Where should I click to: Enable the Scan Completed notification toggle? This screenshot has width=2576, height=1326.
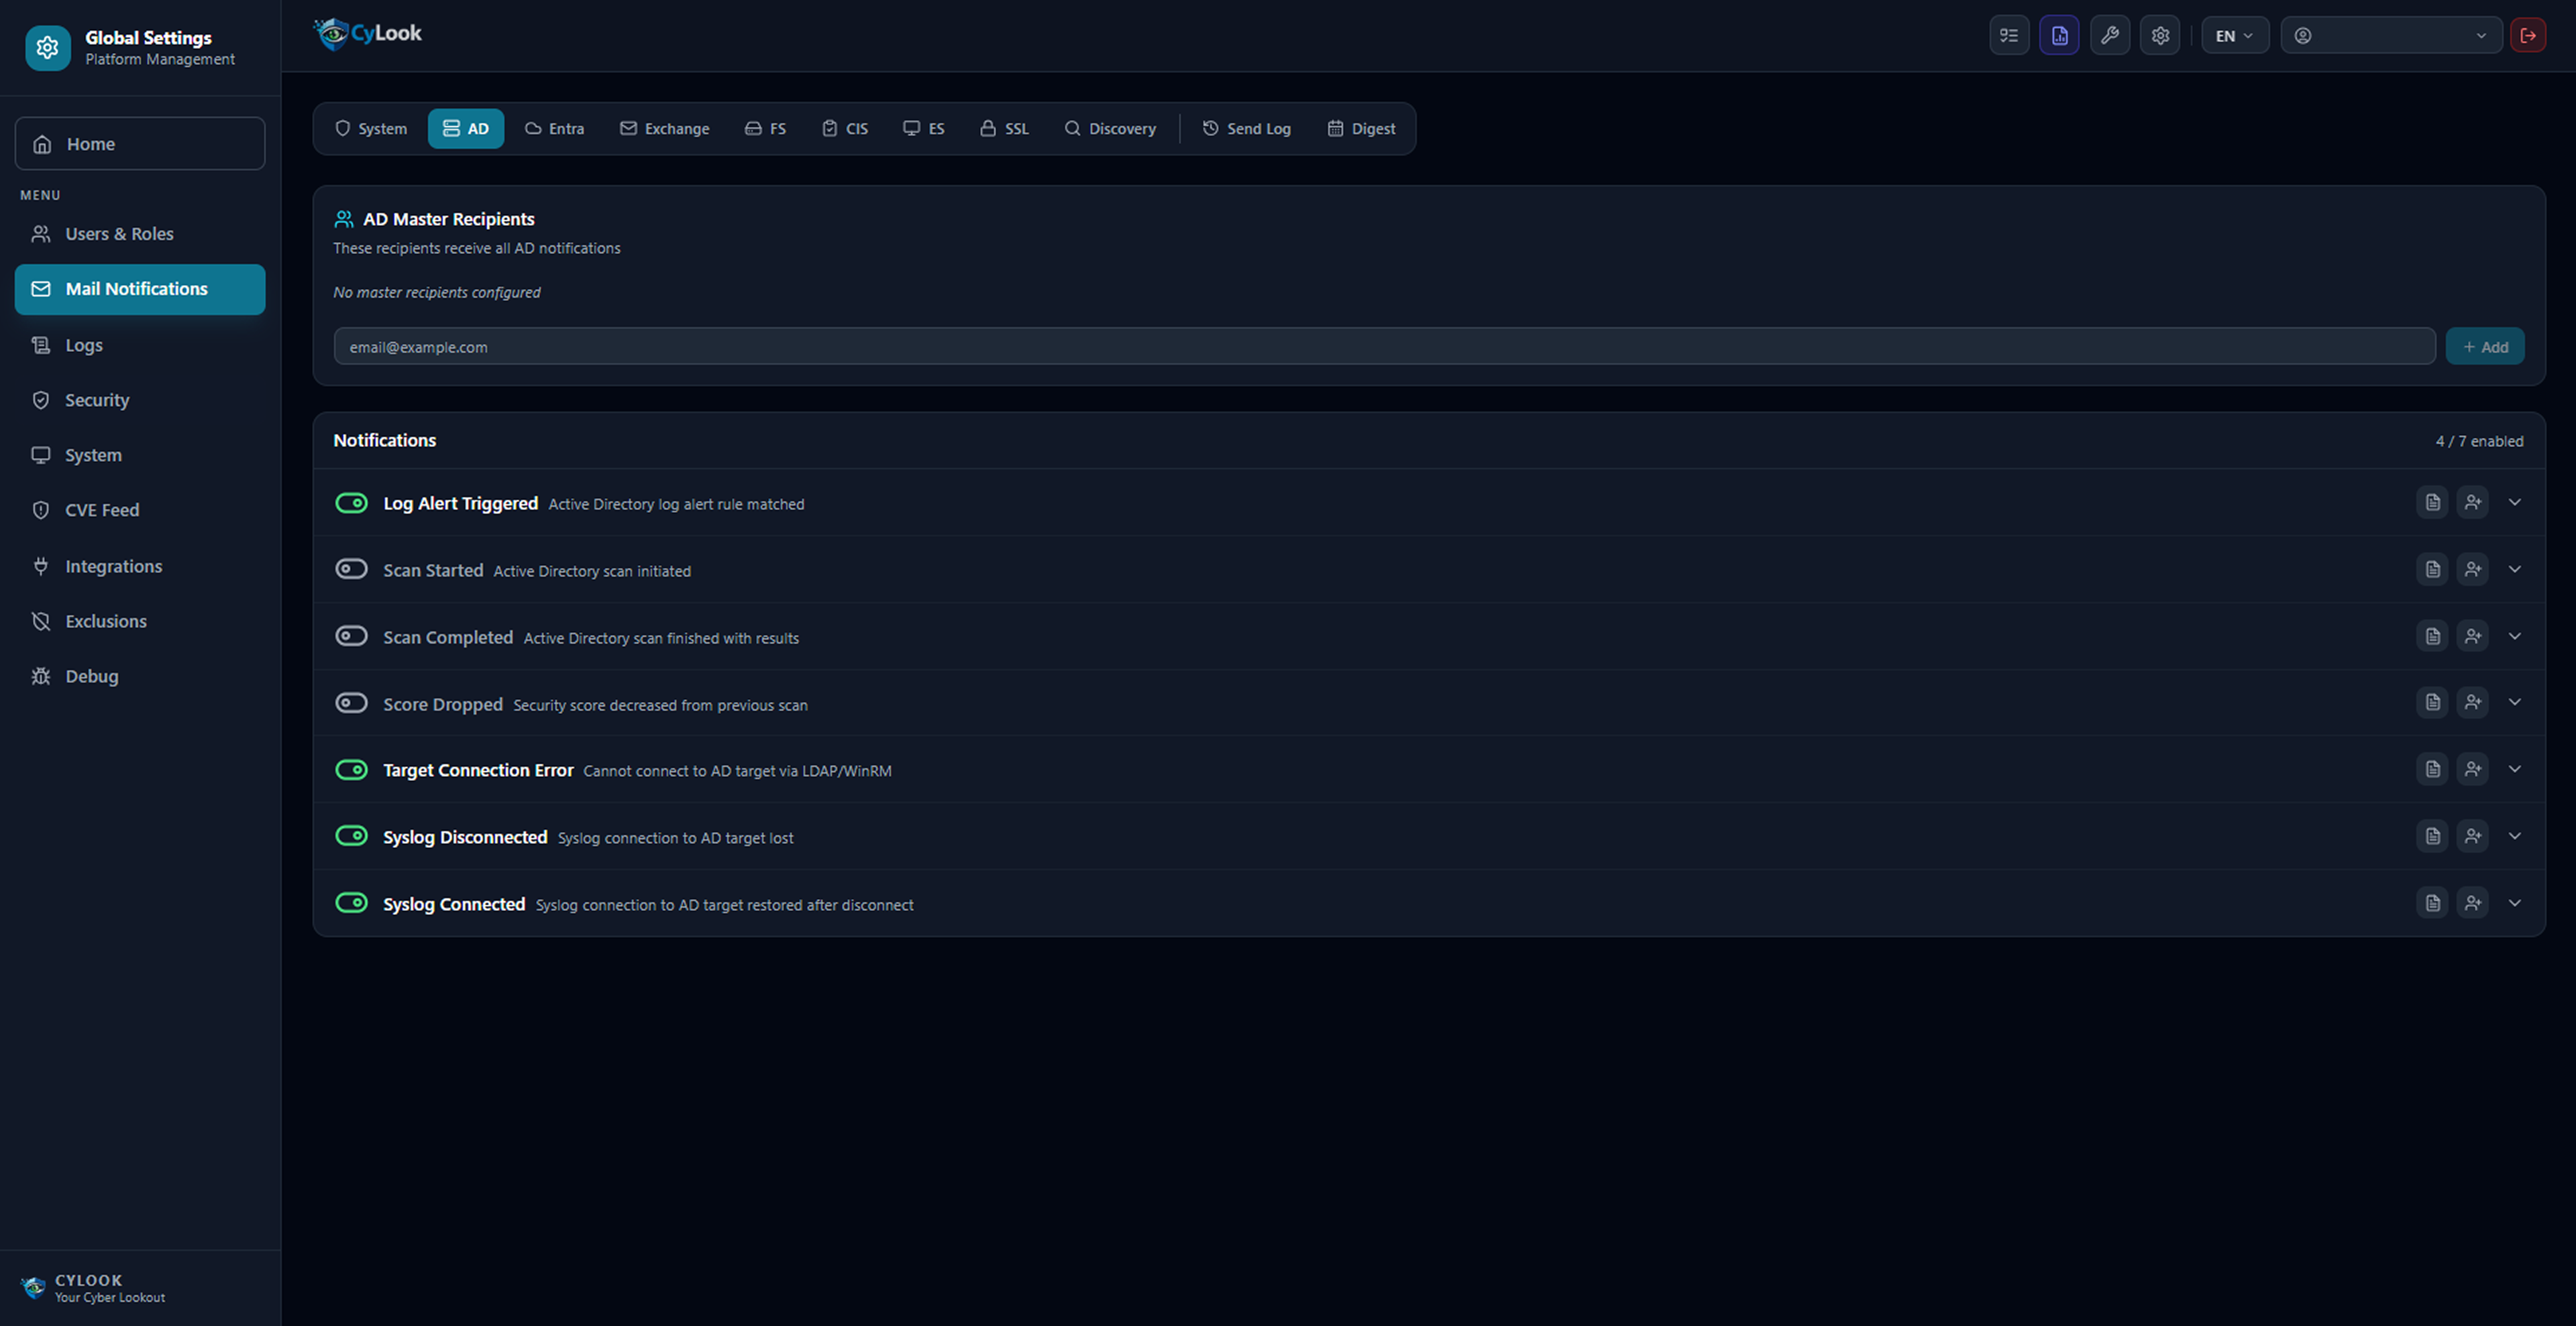(351, 636)
